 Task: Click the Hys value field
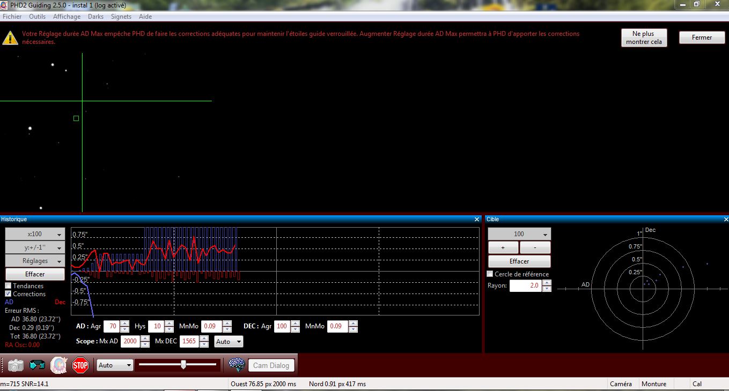tap(156, 326)
